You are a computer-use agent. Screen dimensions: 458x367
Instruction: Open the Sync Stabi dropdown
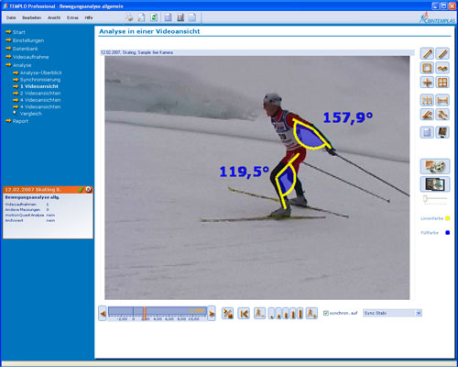tap(392, 313)
